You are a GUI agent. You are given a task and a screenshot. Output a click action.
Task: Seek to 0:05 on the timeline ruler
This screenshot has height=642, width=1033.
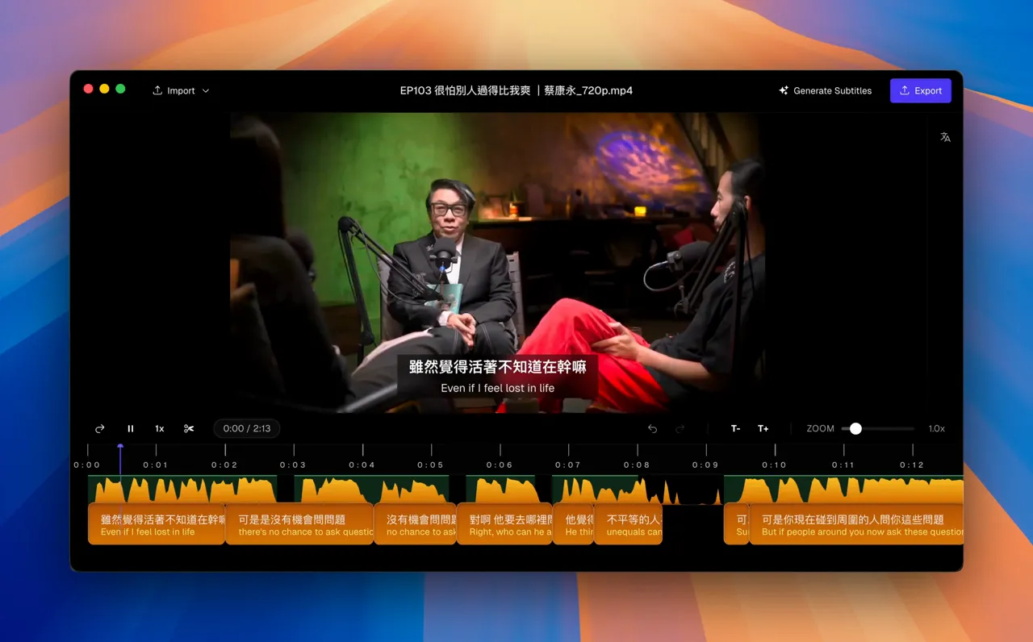tap(431, 465)
